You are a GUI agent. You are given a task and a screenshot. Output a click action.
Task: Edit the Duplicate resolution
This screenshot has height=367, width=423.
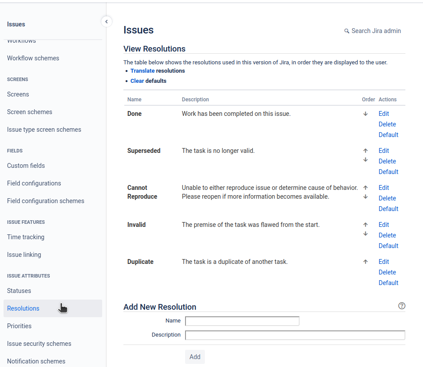[384, 262]
